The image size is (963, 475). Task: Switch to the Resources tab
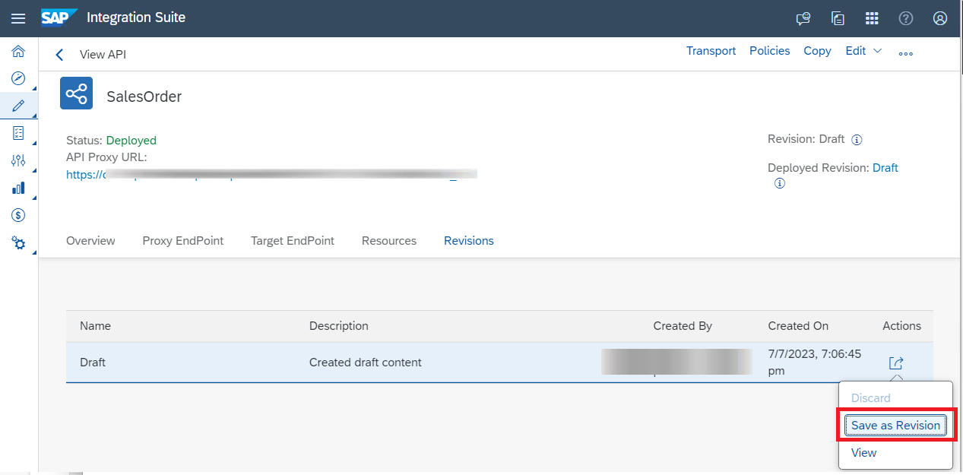point(389,241)
